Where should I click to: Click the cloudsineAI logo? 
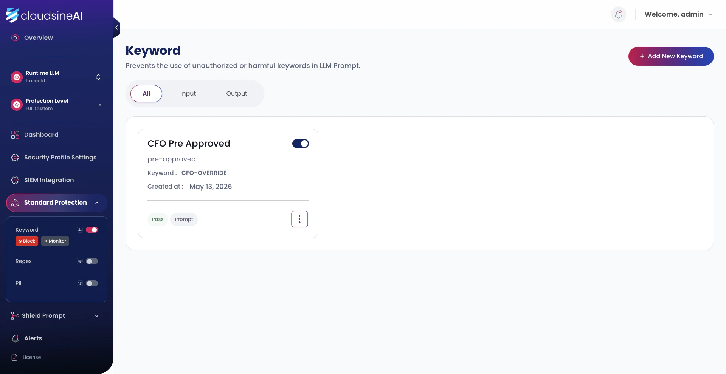point(44,15)
